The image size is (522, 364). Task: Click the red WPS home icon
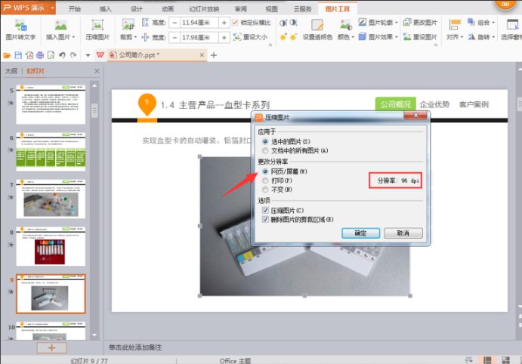coord(100,55)
